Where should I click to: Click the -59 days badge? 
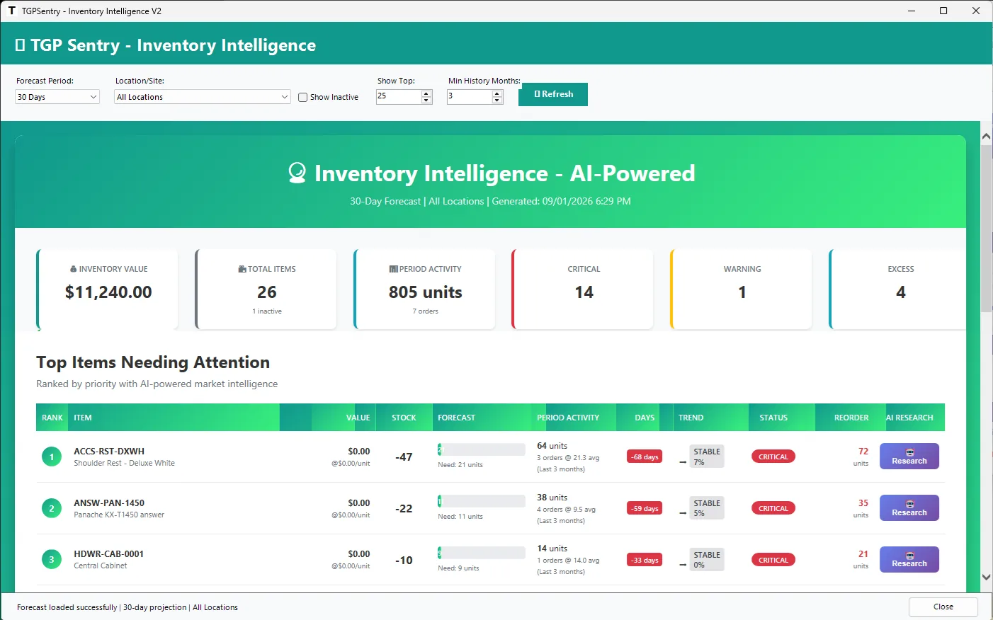pos(645,508)
